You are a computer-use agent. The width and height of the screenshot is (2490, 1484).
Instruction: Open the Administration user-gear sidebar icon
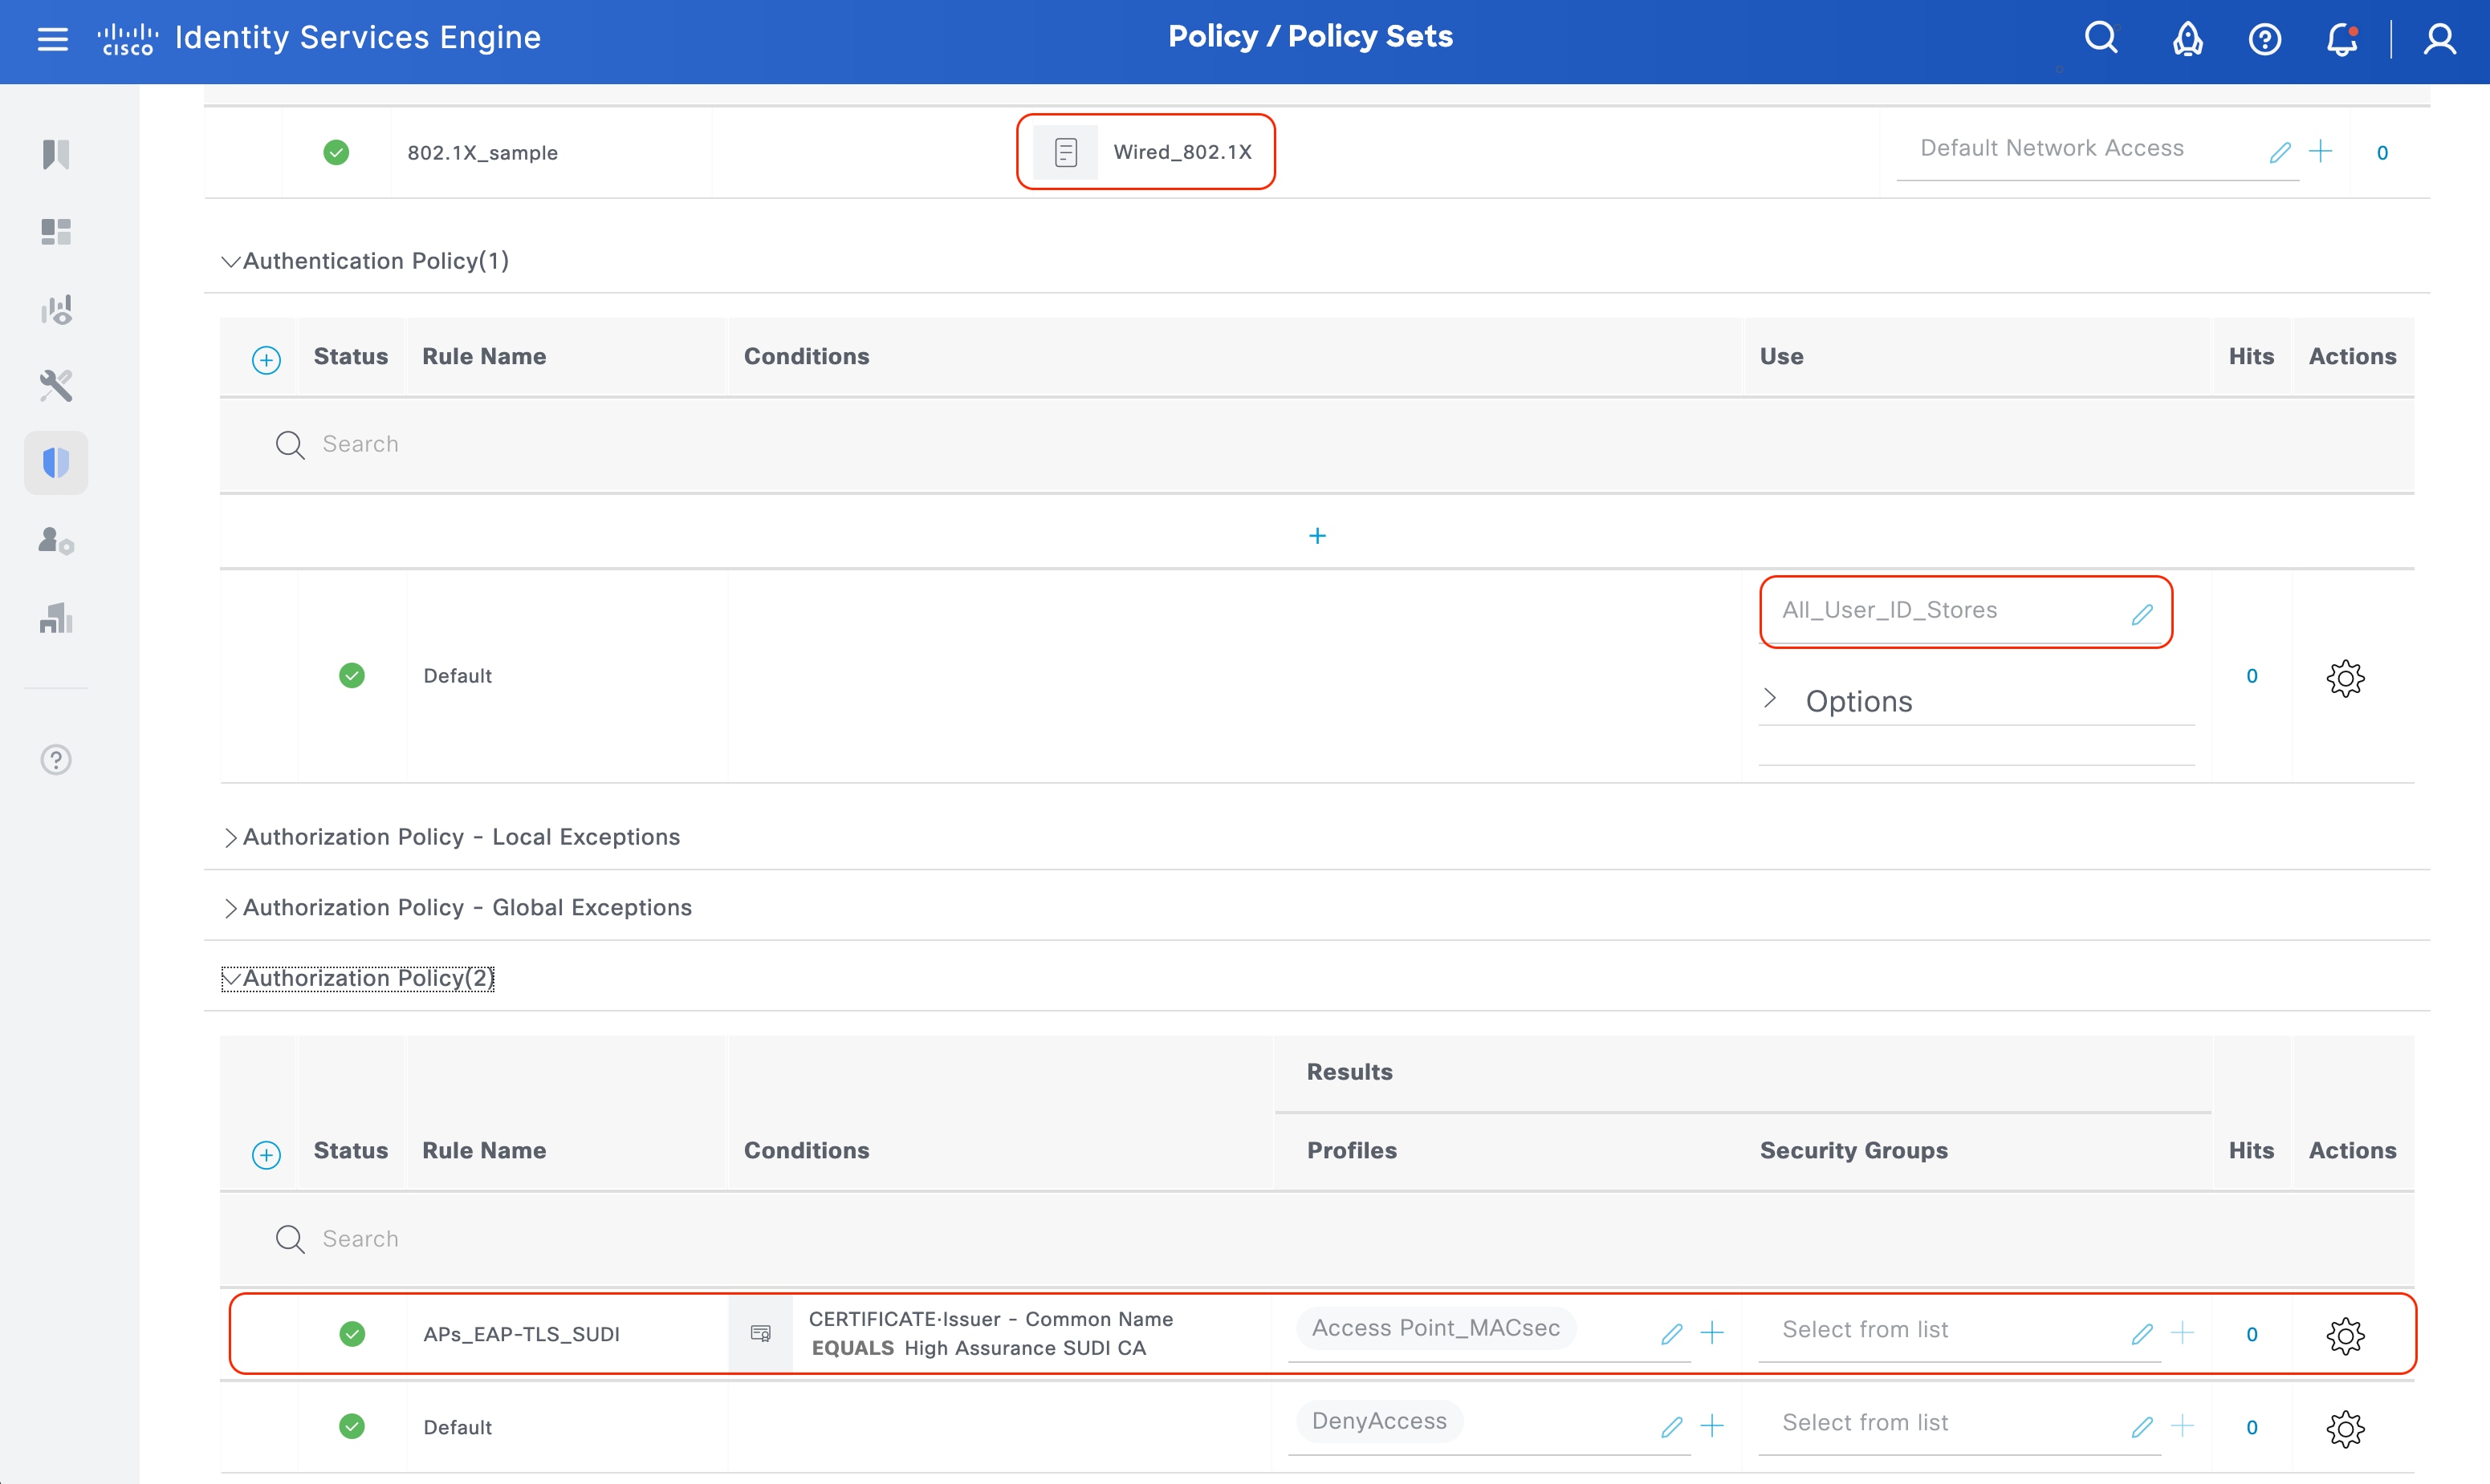pyautogui.click(x=56, y=540)
